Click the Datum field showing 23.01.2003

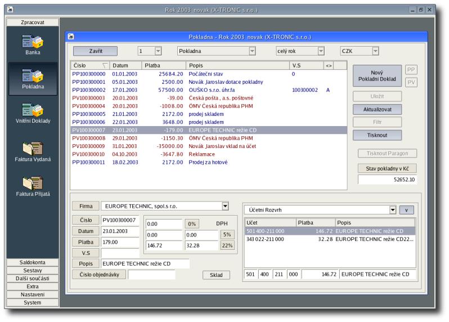[x=120, y=231]
